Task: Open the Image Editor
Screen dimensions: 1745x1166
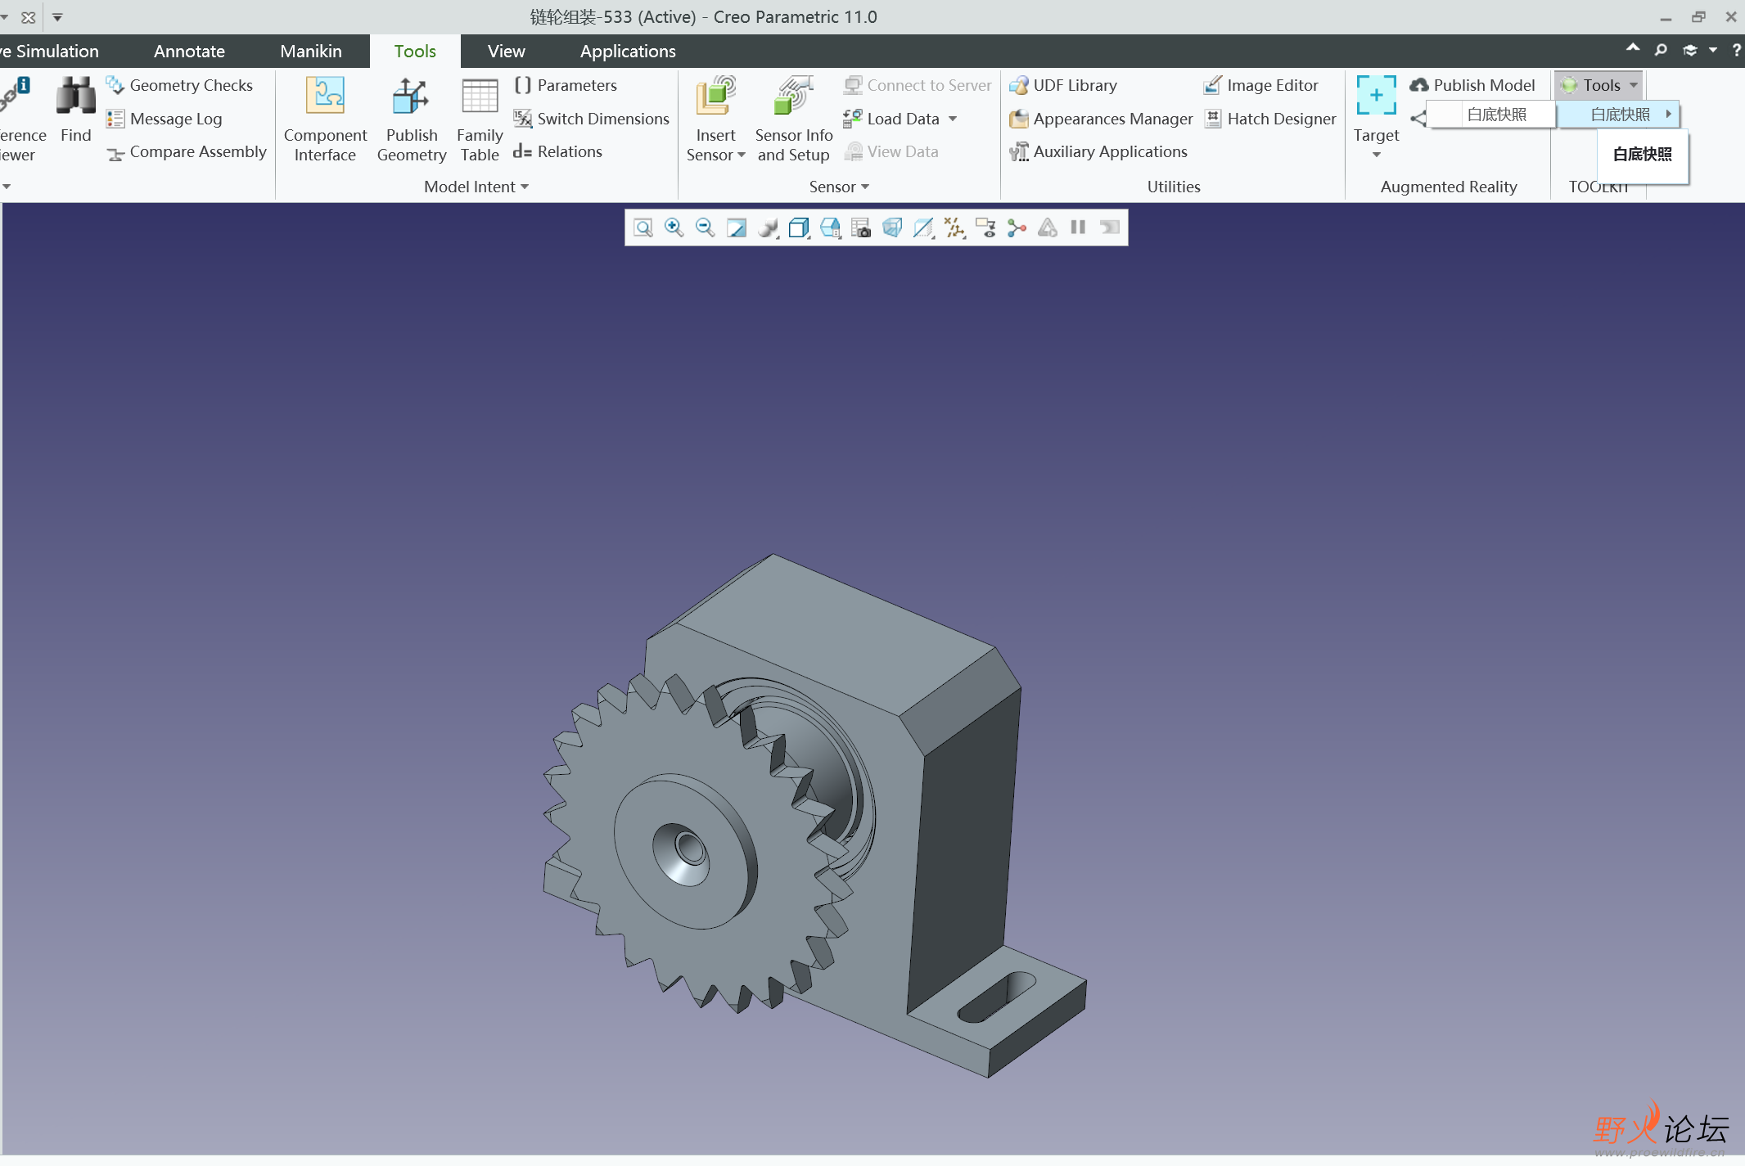Action: pos(1261,85)
